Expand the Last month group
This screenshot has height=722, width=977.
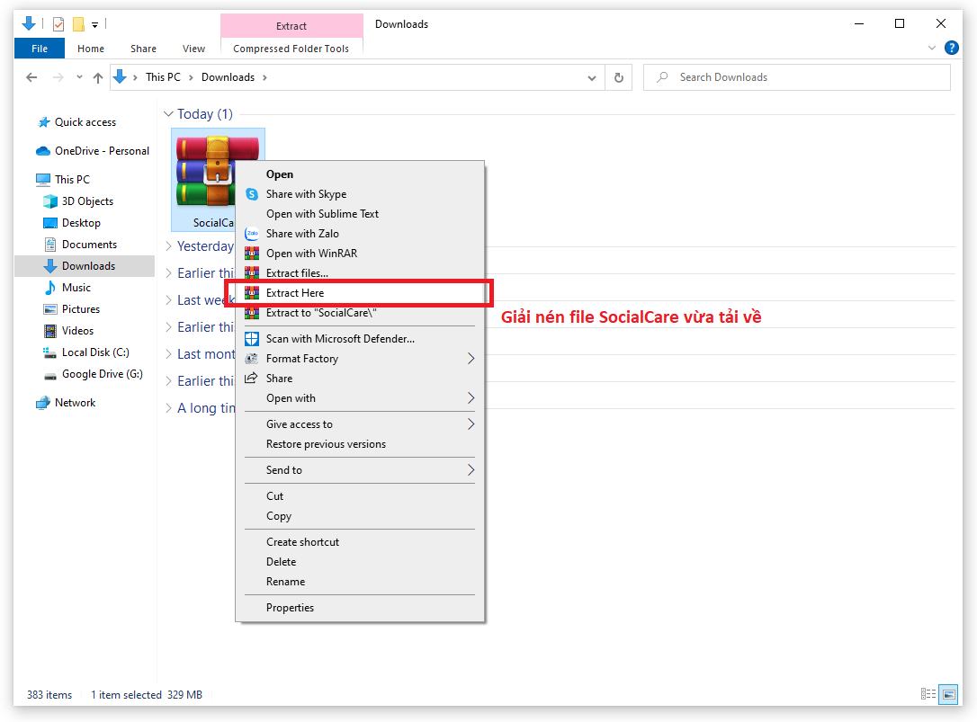(x=168, y=354)
